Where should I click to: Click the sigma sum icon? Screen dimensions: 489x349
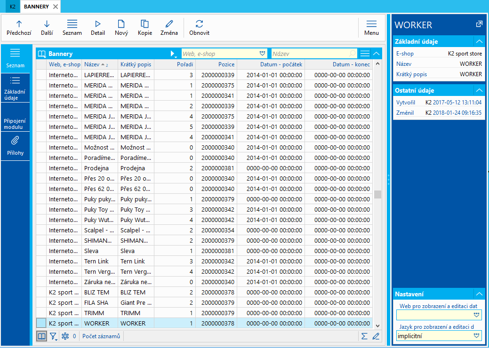click(x=364, y=336)
